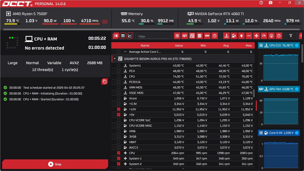The height and width of the screenshot is (171, 304).
Task: Switch to the list view layout icon
Action: [116, 36]
